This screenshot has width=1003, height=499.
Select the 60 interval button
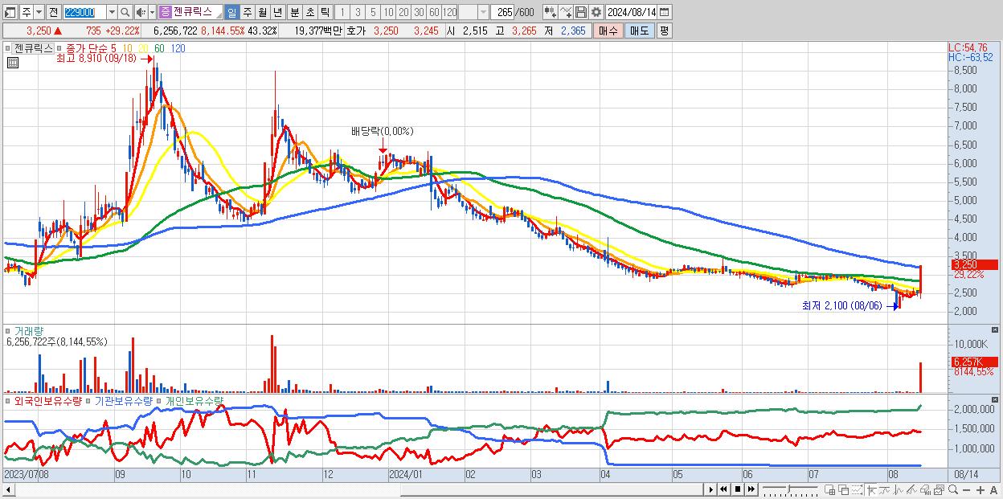[x=434, y=12]
